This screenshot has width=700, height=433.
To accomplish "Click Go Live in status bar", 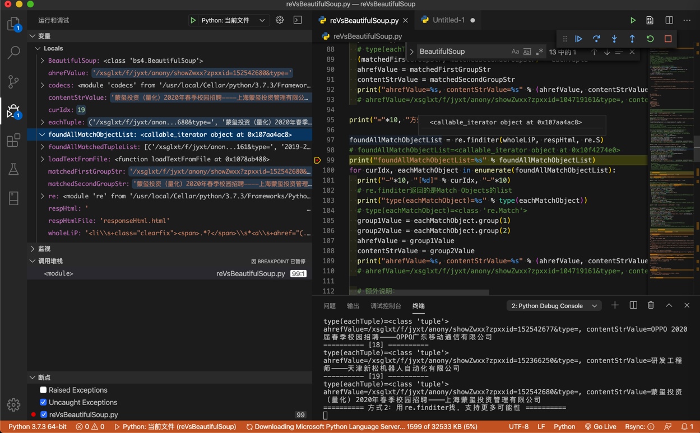I will [600, 427].
